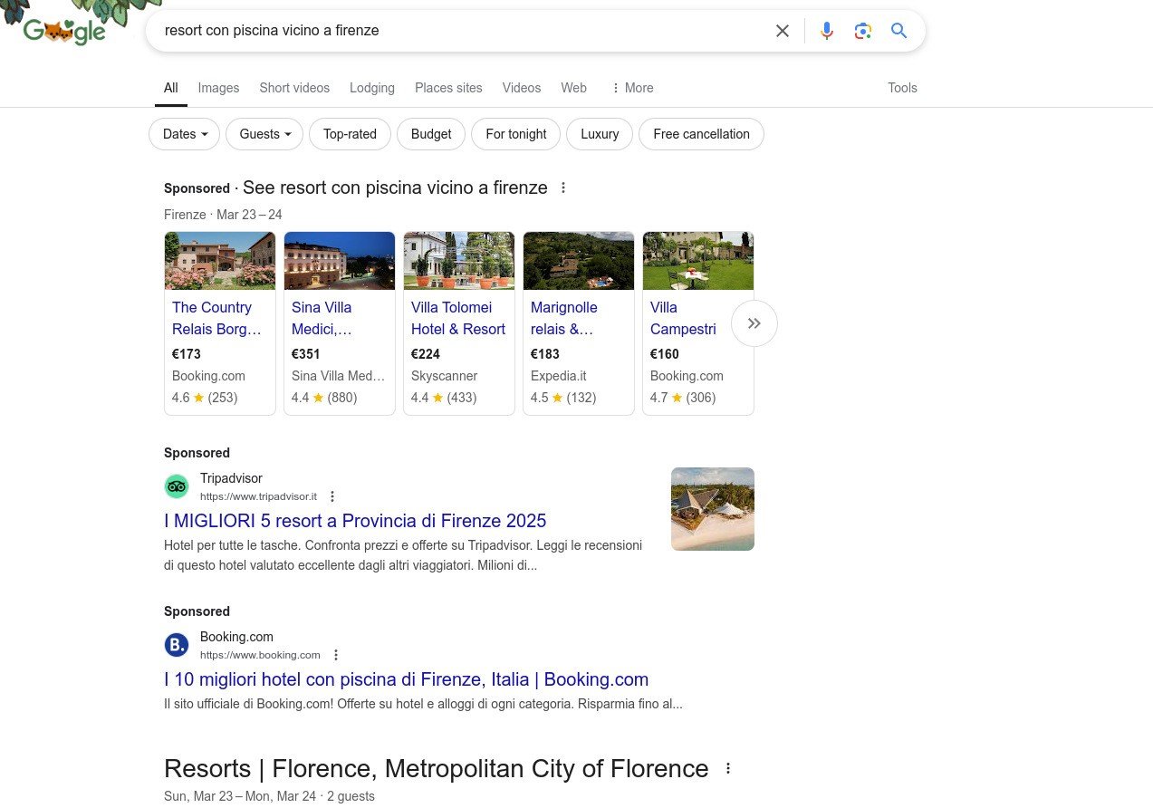Click the 4.6 (253) rating
Screen dimensions: 1153x808
[205, 398]
